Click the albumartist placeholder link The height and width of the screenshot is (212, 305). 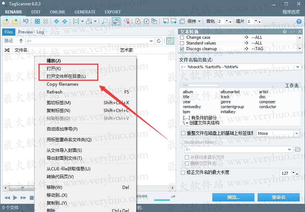click(x=230, y=92)
